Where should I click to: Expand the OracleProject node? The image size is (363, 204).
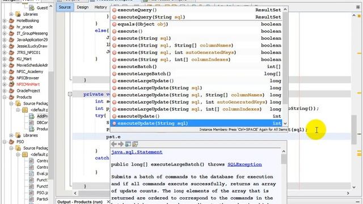[5, 91]
